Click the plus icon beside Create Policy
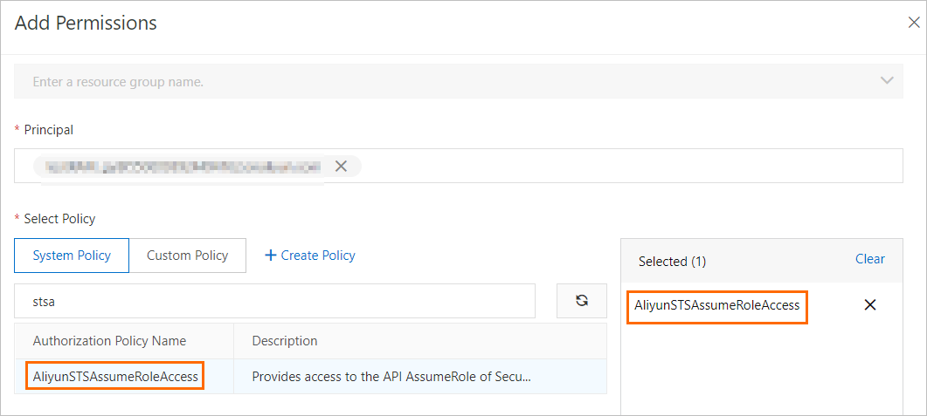 coord(270,256)
